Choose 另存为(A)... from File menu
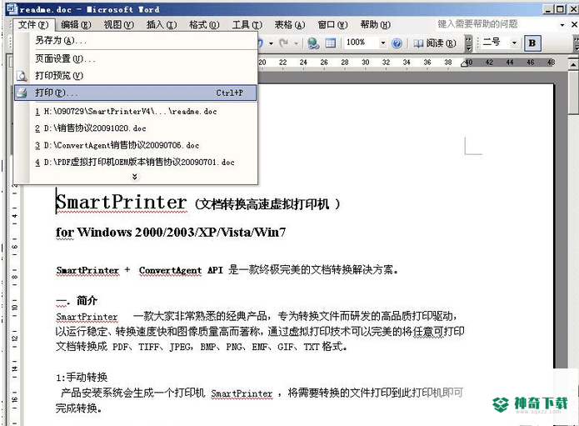 135,41
